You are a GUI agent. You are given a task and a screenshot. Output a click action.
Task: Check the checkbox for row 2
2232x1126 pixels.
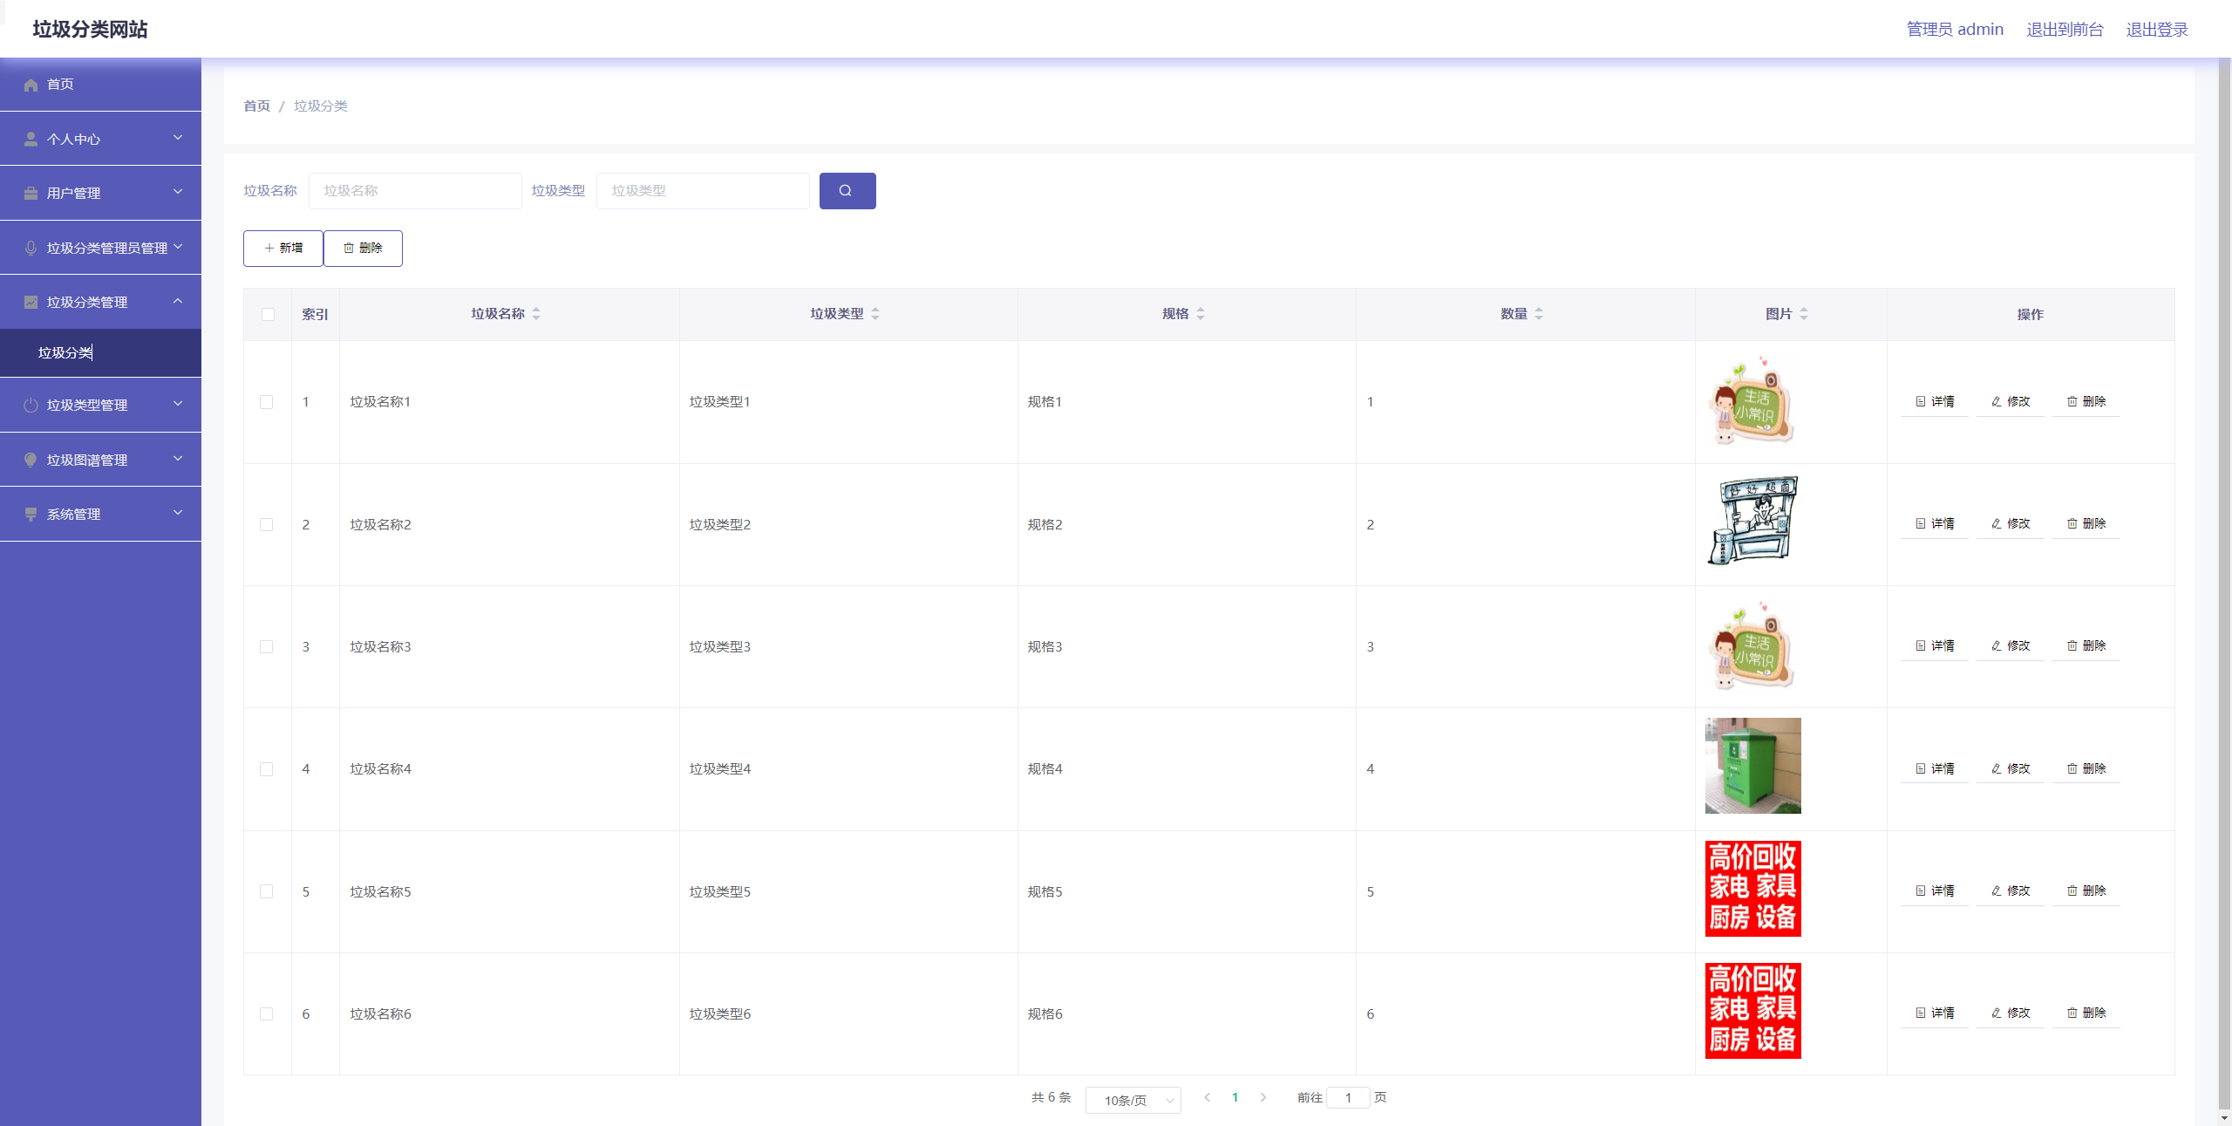tap(267, 525)
